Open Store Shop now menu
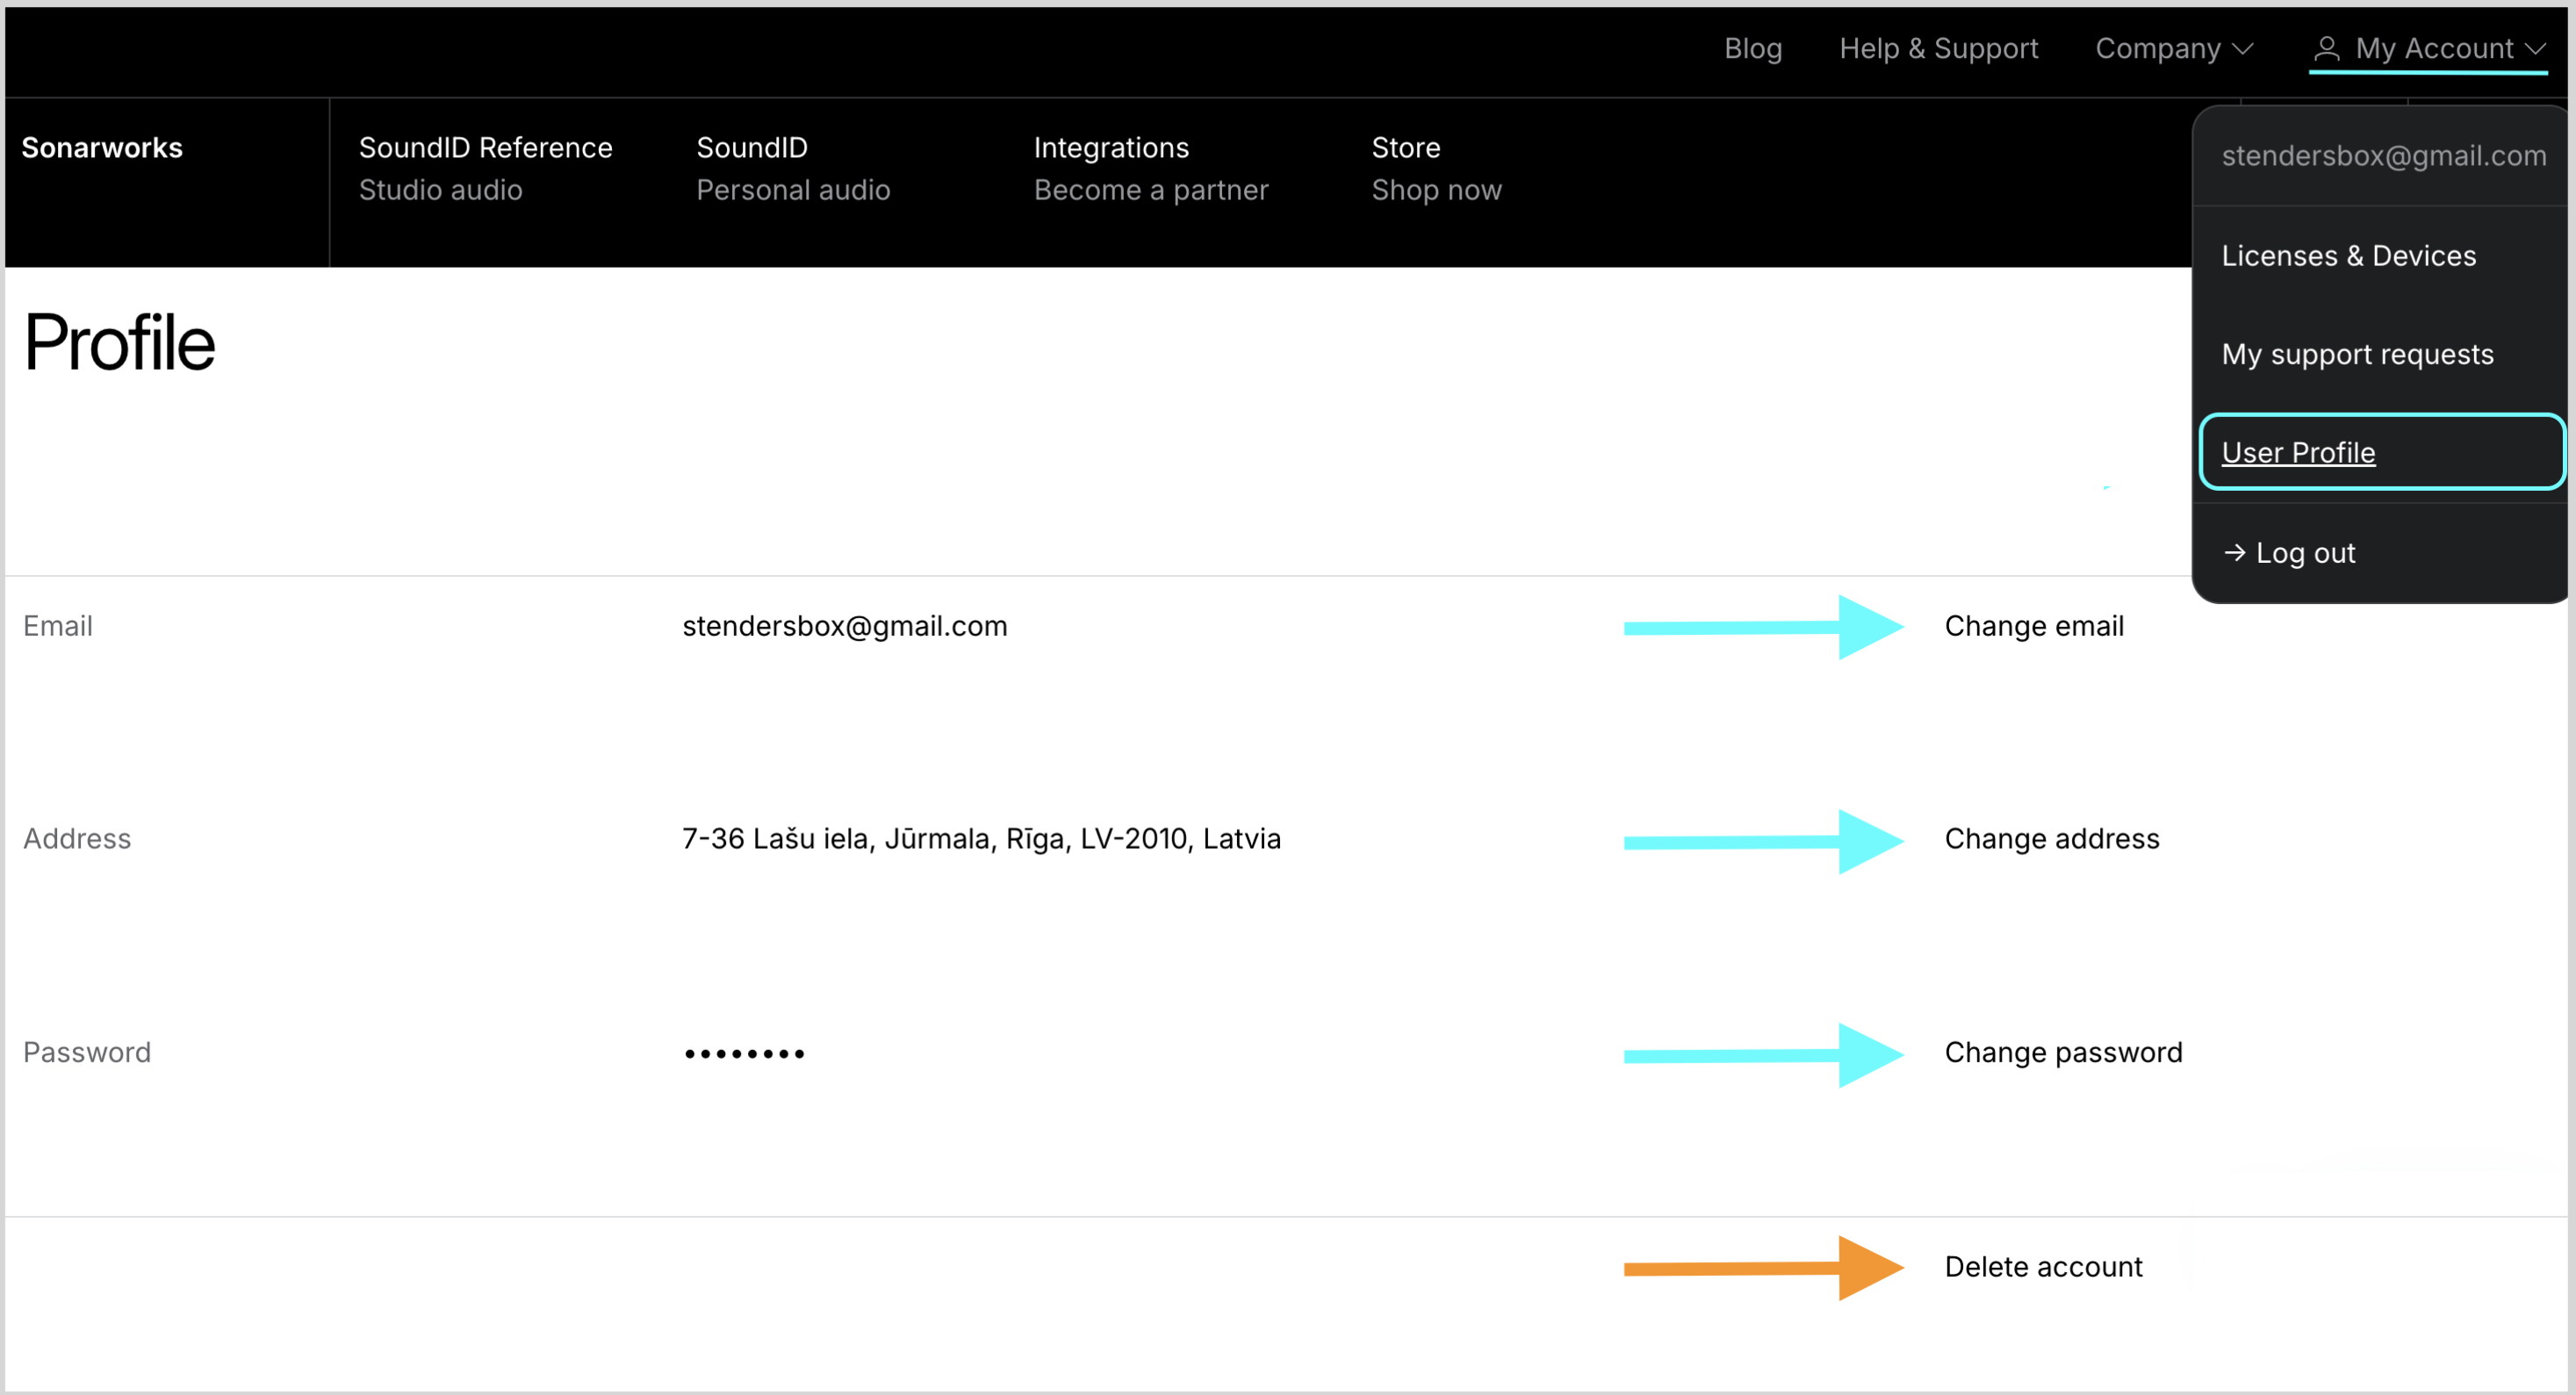Viewport: 2576px width, 1395px height. [x=1436, y=168]
